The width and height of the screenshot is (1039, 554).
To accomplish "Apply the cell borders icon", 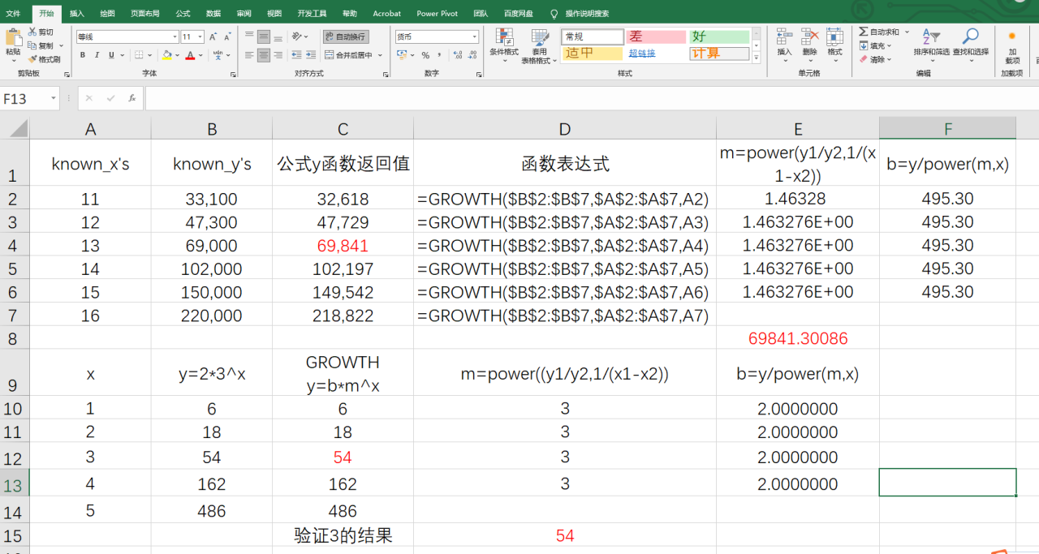I will [x=139, y=55].
